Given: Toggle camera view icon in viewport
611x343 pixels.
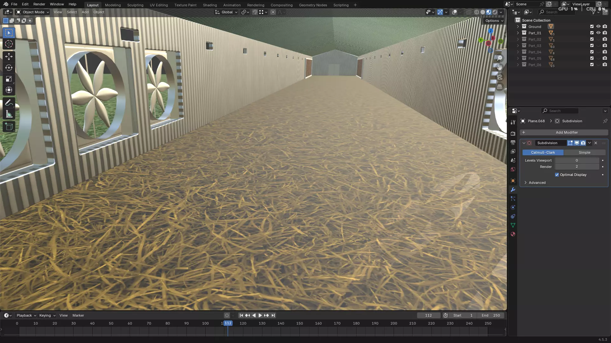Looking at the screenshot, I should 500,77.
